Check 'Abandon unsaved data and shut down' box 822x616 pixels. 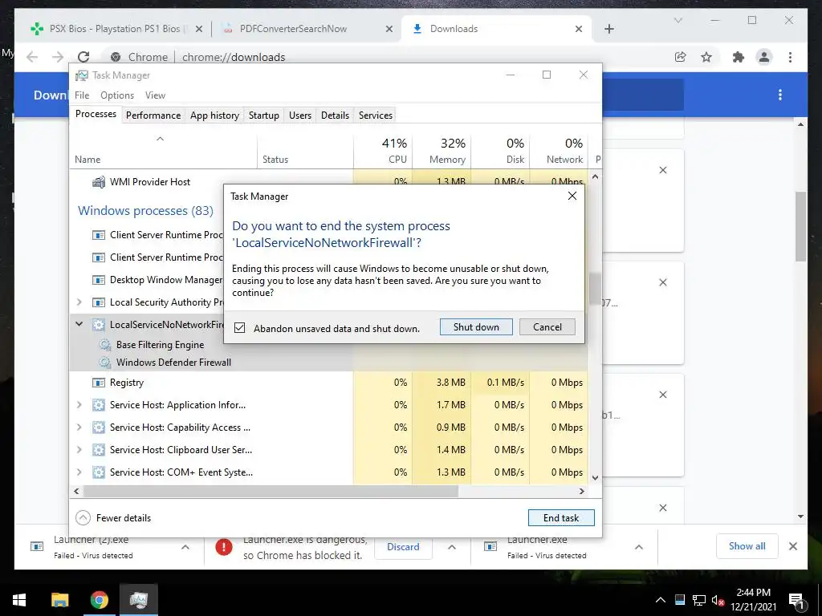(x=239, y=328)
